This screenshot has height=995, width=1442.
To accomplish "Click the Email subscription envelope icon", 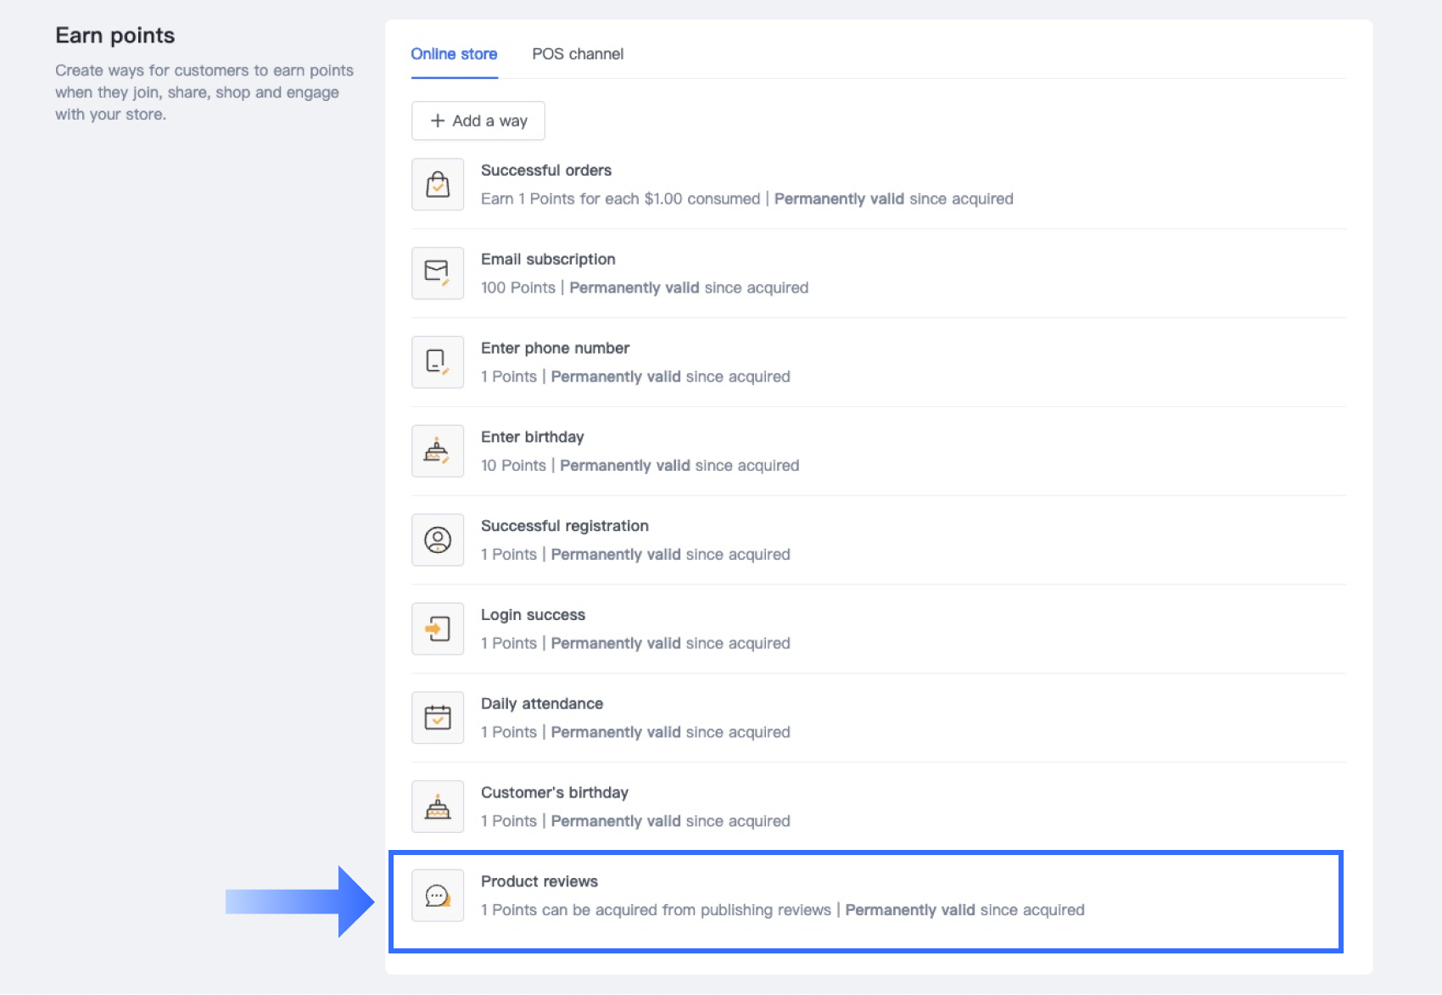I will pyautogui.click(x=438, y=273).
